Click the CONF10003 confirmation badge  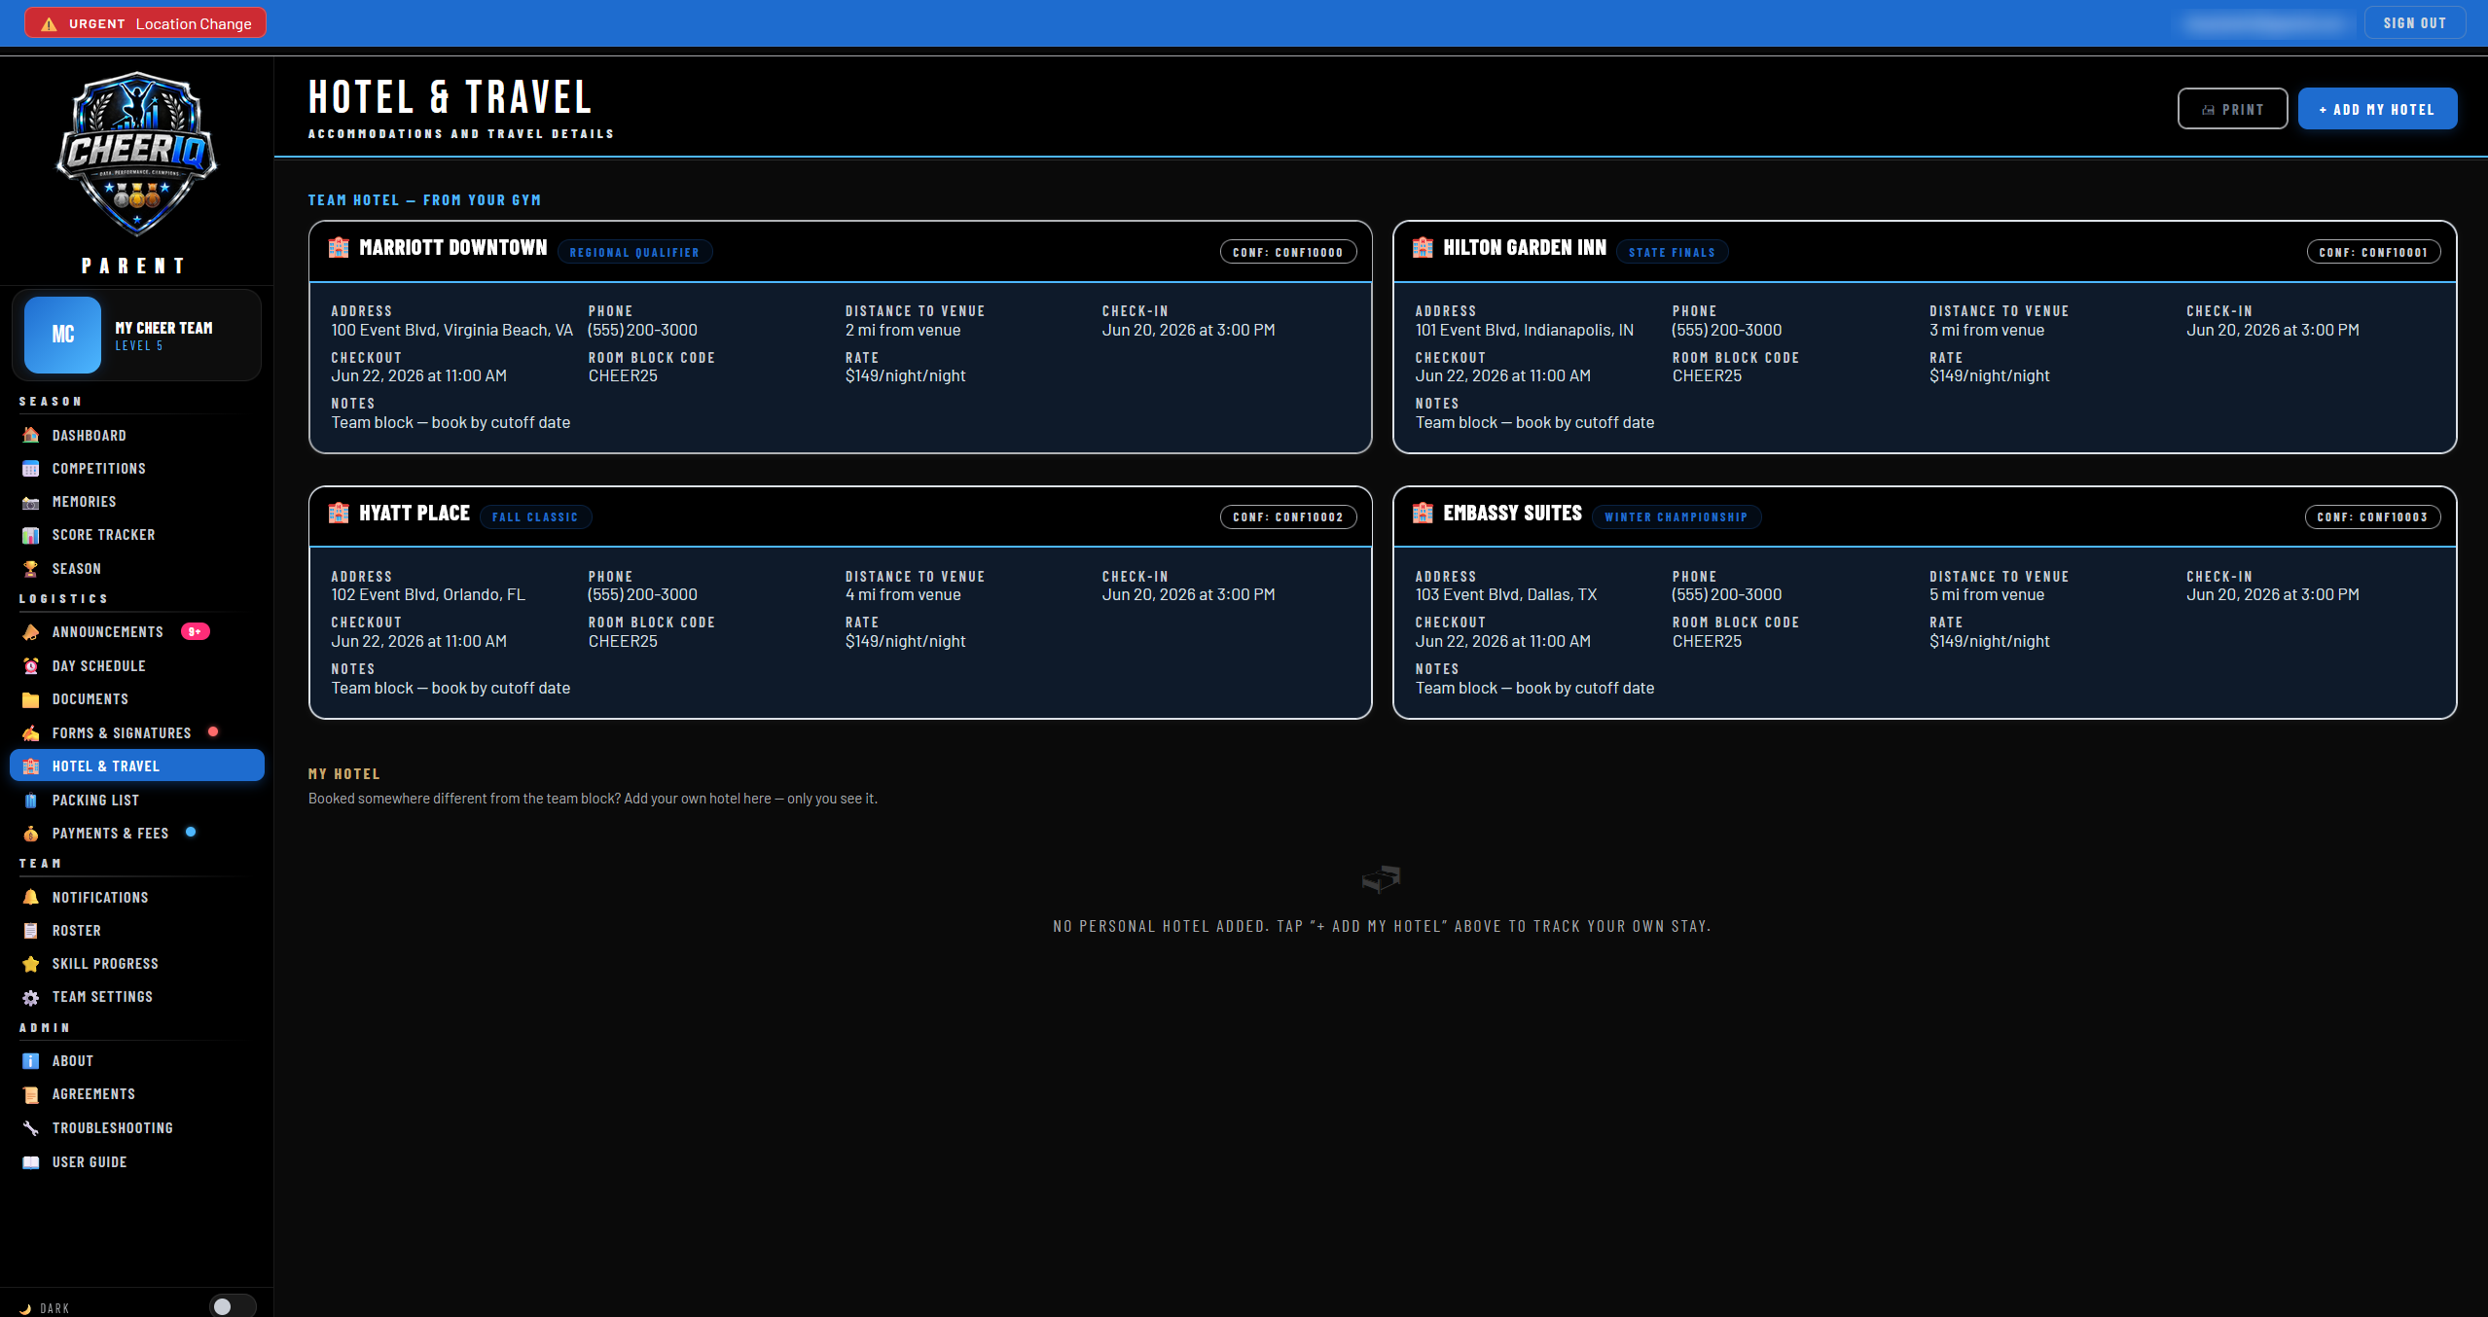[x=2372, y=517]
